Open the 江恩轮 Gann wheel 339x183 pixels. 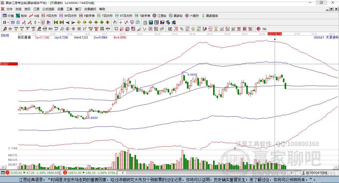click(160, 16)
